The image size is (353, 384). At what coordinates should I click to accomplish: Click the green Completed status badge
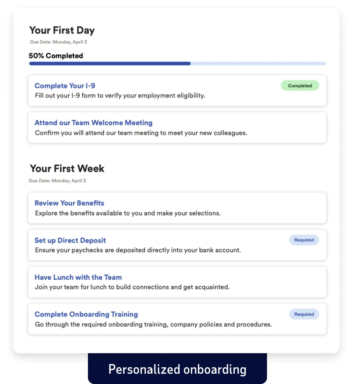click(300, 86)
